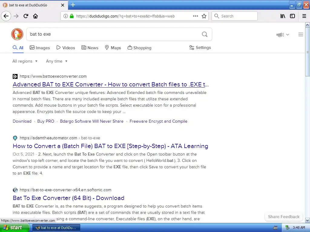Click the bat-to-exe-converter-x64.en.softonic.com URL
310x232 pixels.
[65, 190]
